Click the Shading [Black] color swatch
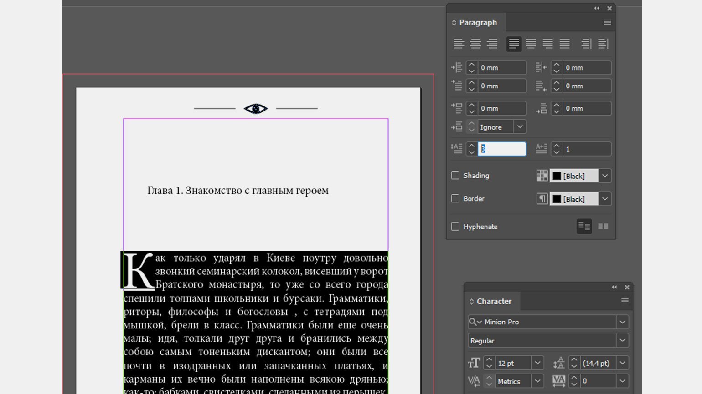 coord(557,176)
